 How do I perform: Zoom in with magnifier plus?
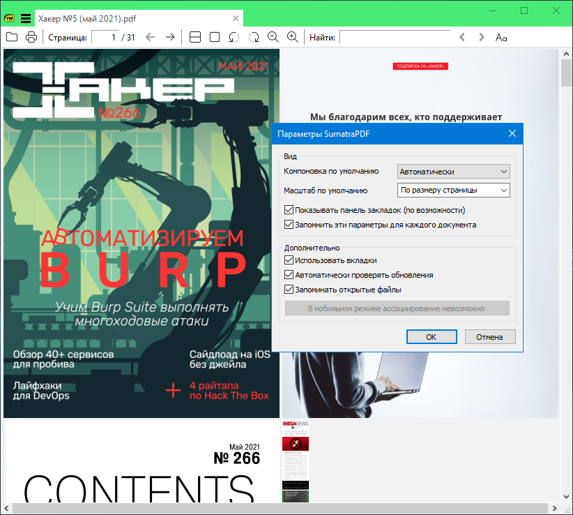[292, 37]
